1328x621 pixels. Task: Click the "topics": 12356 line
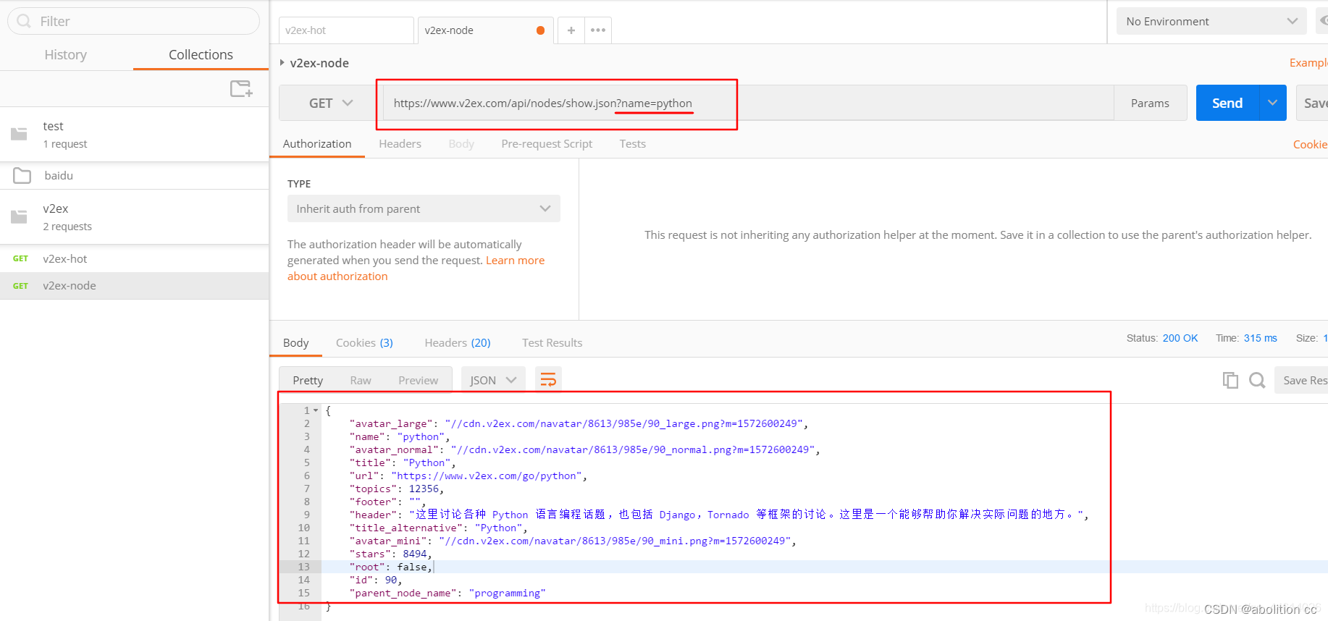[396, 489]
